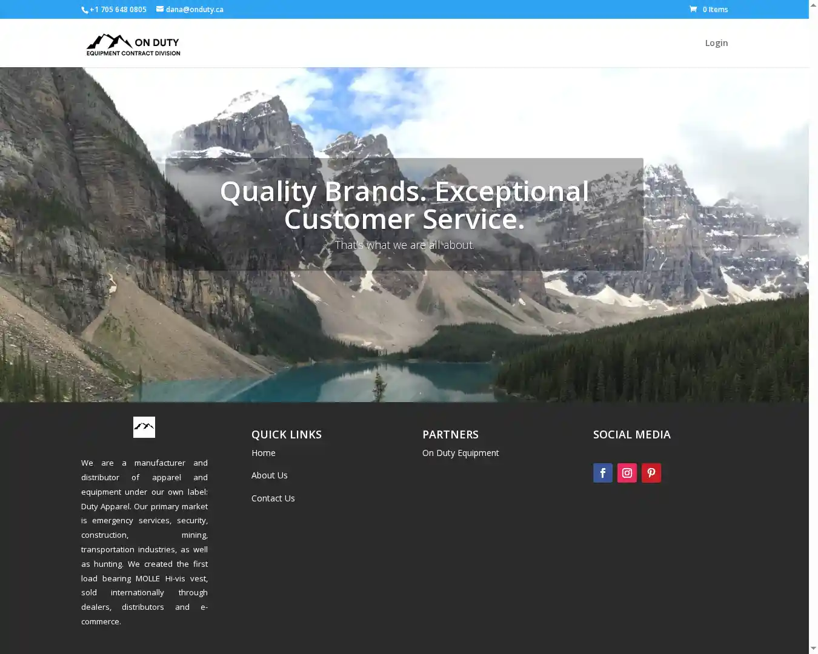Image resolution: width=818 pixels, height=654 pixels.
Task: Click the scrollbar up arrow
Action: click(x=813, y=5)
